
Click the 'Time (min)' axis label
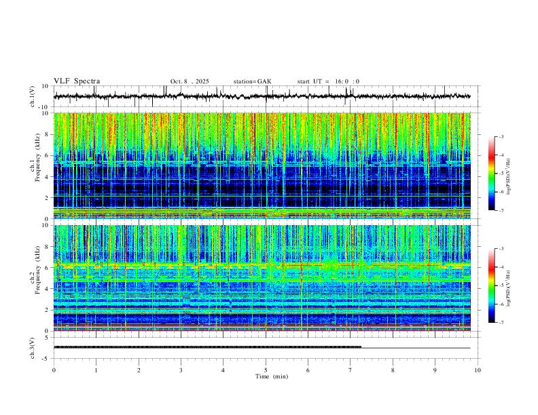tap(272, 376)
